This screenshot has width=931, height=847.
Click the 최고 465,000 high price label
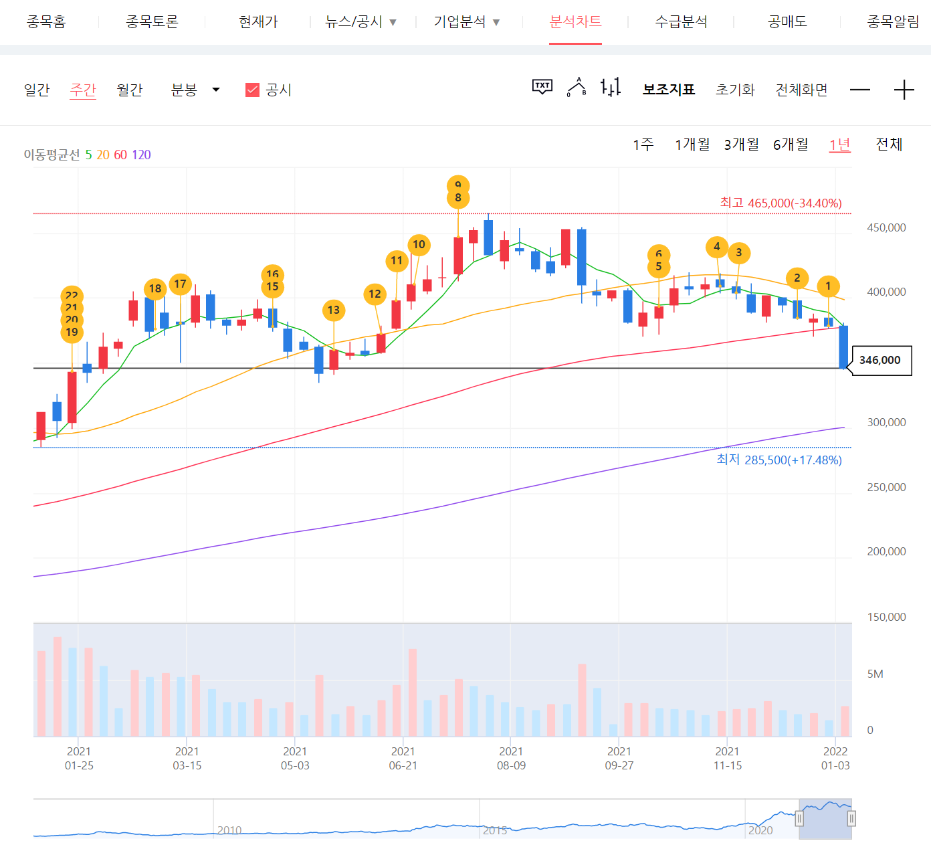coord(781,203)
